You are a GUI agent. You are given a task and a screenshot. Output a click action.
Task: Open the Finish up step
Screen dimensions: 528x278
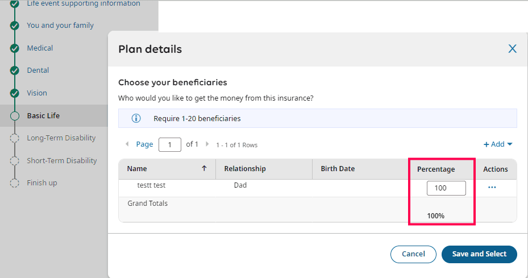tap(42, 183)
